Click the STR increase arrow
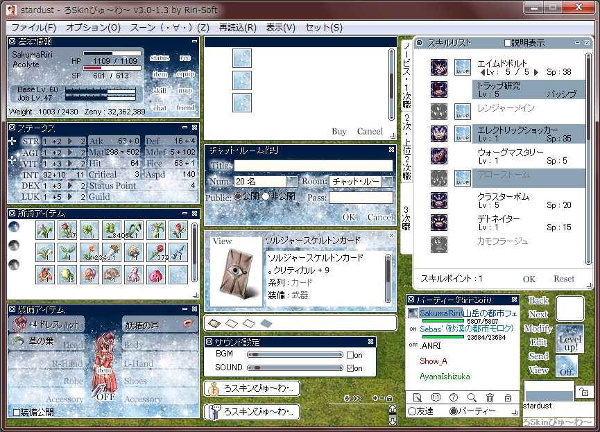 coord(70,141)
